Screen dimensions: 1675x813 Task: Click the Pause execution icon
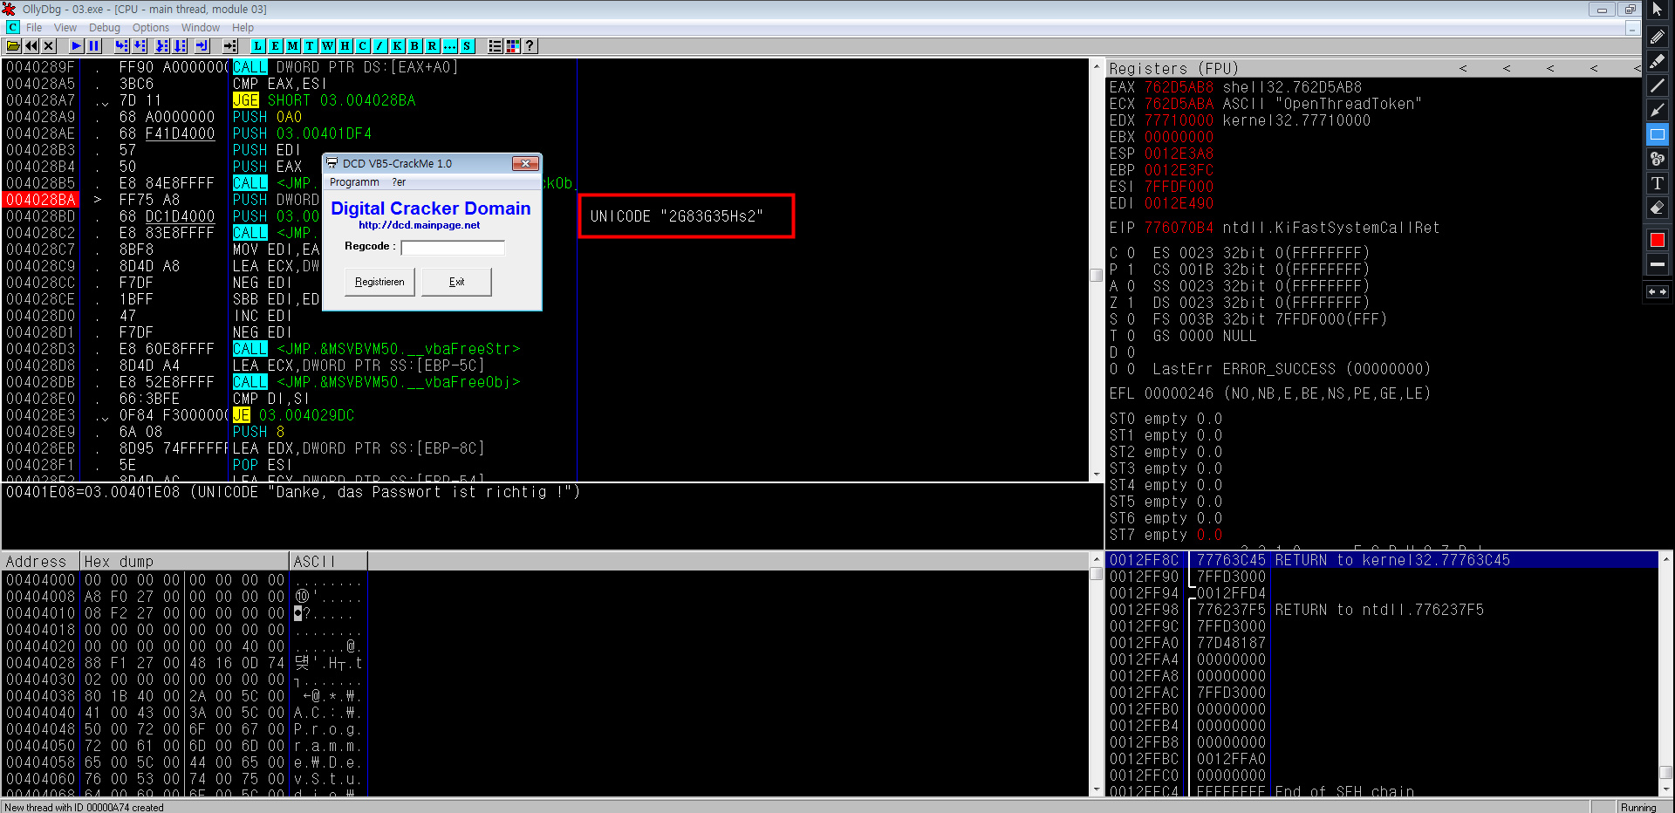(x=94, y=46)
